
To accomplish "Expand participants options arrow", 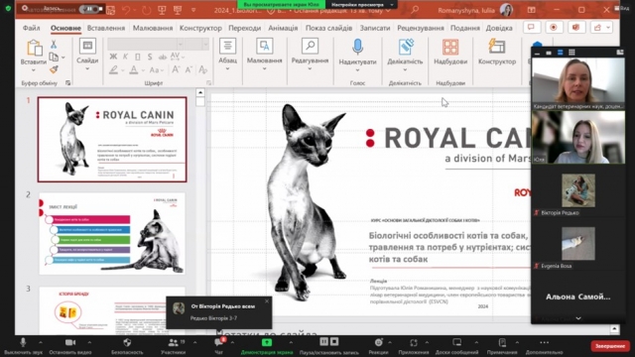I will 194,343.
